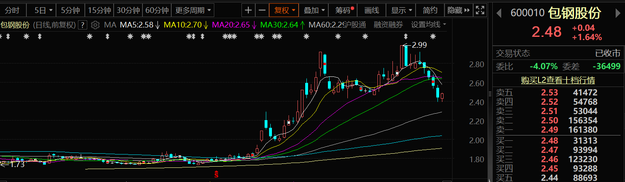Viewport: 625px width, 182px height.
Task: Go to next stock with right arrow
Action: 617,13
